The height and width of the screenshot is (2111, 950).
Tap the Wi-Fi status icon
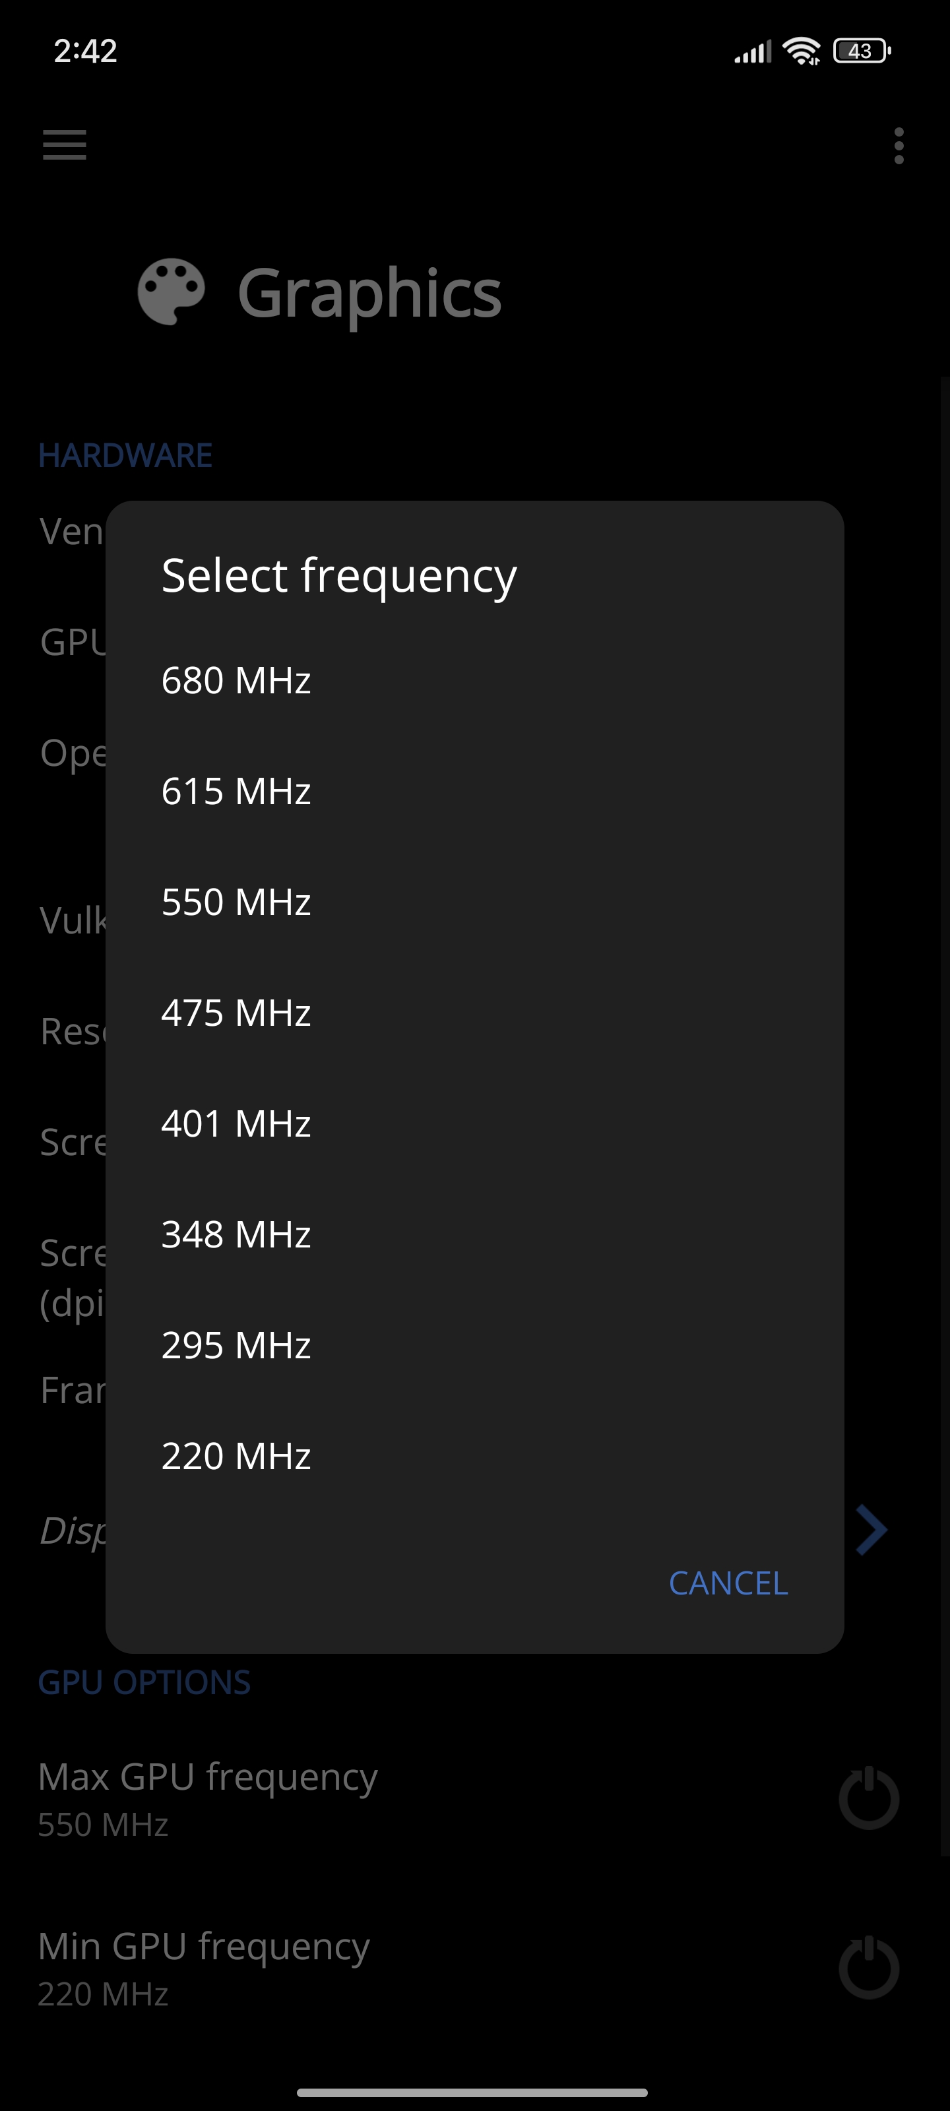pos(801,51)
